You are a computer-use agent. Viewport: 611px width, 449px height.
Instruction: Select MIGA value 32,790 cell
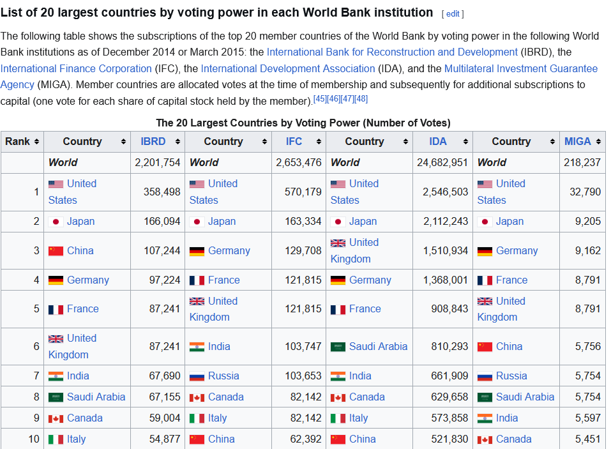pos(582,192)
